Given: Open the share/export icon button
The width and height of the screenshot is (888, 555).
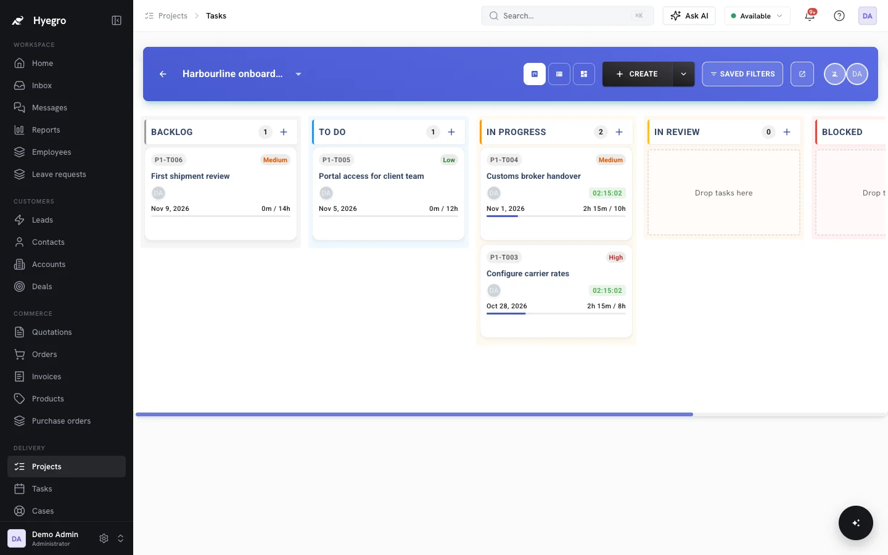Looking at the screenshot, I should pyautogui.click(x=802, y=74).
